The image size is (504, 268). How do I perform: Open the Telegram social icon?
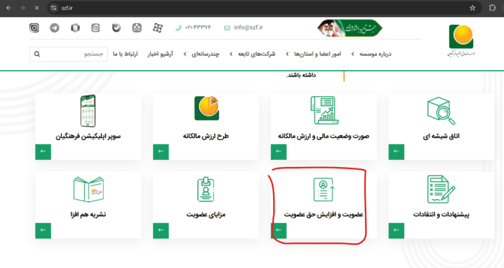click(x=54, y=28)
